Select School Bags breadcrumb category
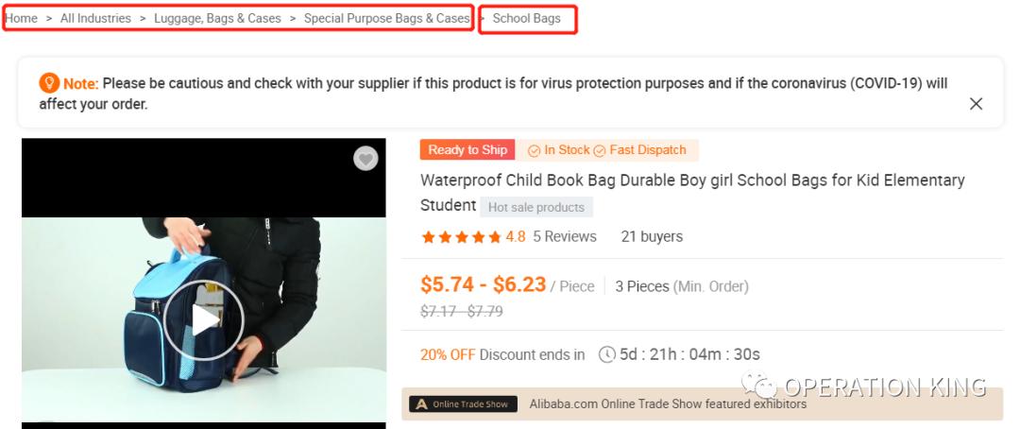Screen dimensions: 1020x429 (x=526, y=18)
